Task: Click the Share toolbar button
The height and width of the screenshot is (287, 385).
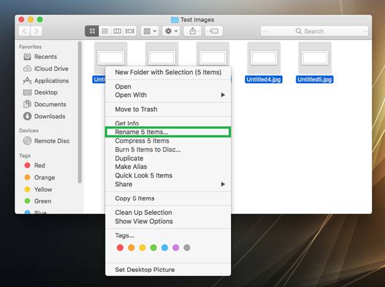Action: pos(192,31)
